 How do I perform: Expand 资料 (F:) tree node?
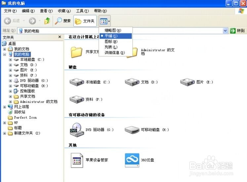(x=10, y=75)
